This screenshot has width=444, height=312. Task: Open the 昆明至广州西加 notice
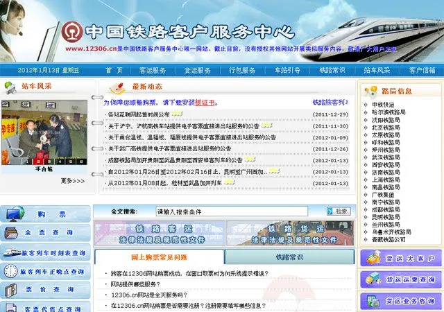(x=187, y=172)
